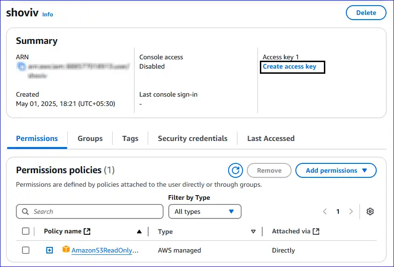Sort by Type column arrow

[253, 232]
